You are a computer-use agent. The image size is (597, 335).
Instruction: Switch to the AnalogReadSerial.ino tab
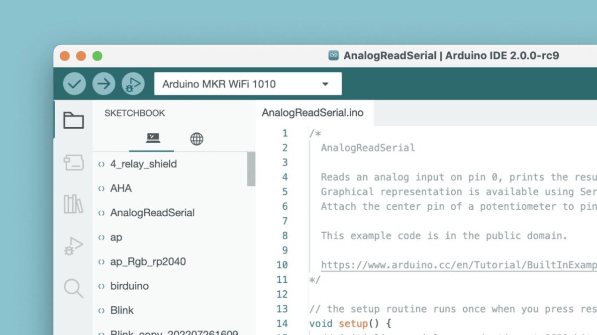(x=313, y=113)
